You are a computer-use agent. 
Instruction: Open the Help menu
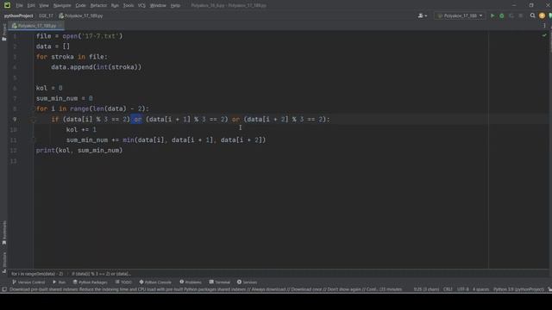point(175,5)
